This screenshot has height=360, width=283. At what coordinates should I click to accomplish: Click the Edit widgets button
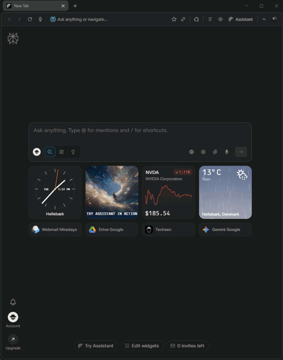pyautogui.click(x=142, y=346)
